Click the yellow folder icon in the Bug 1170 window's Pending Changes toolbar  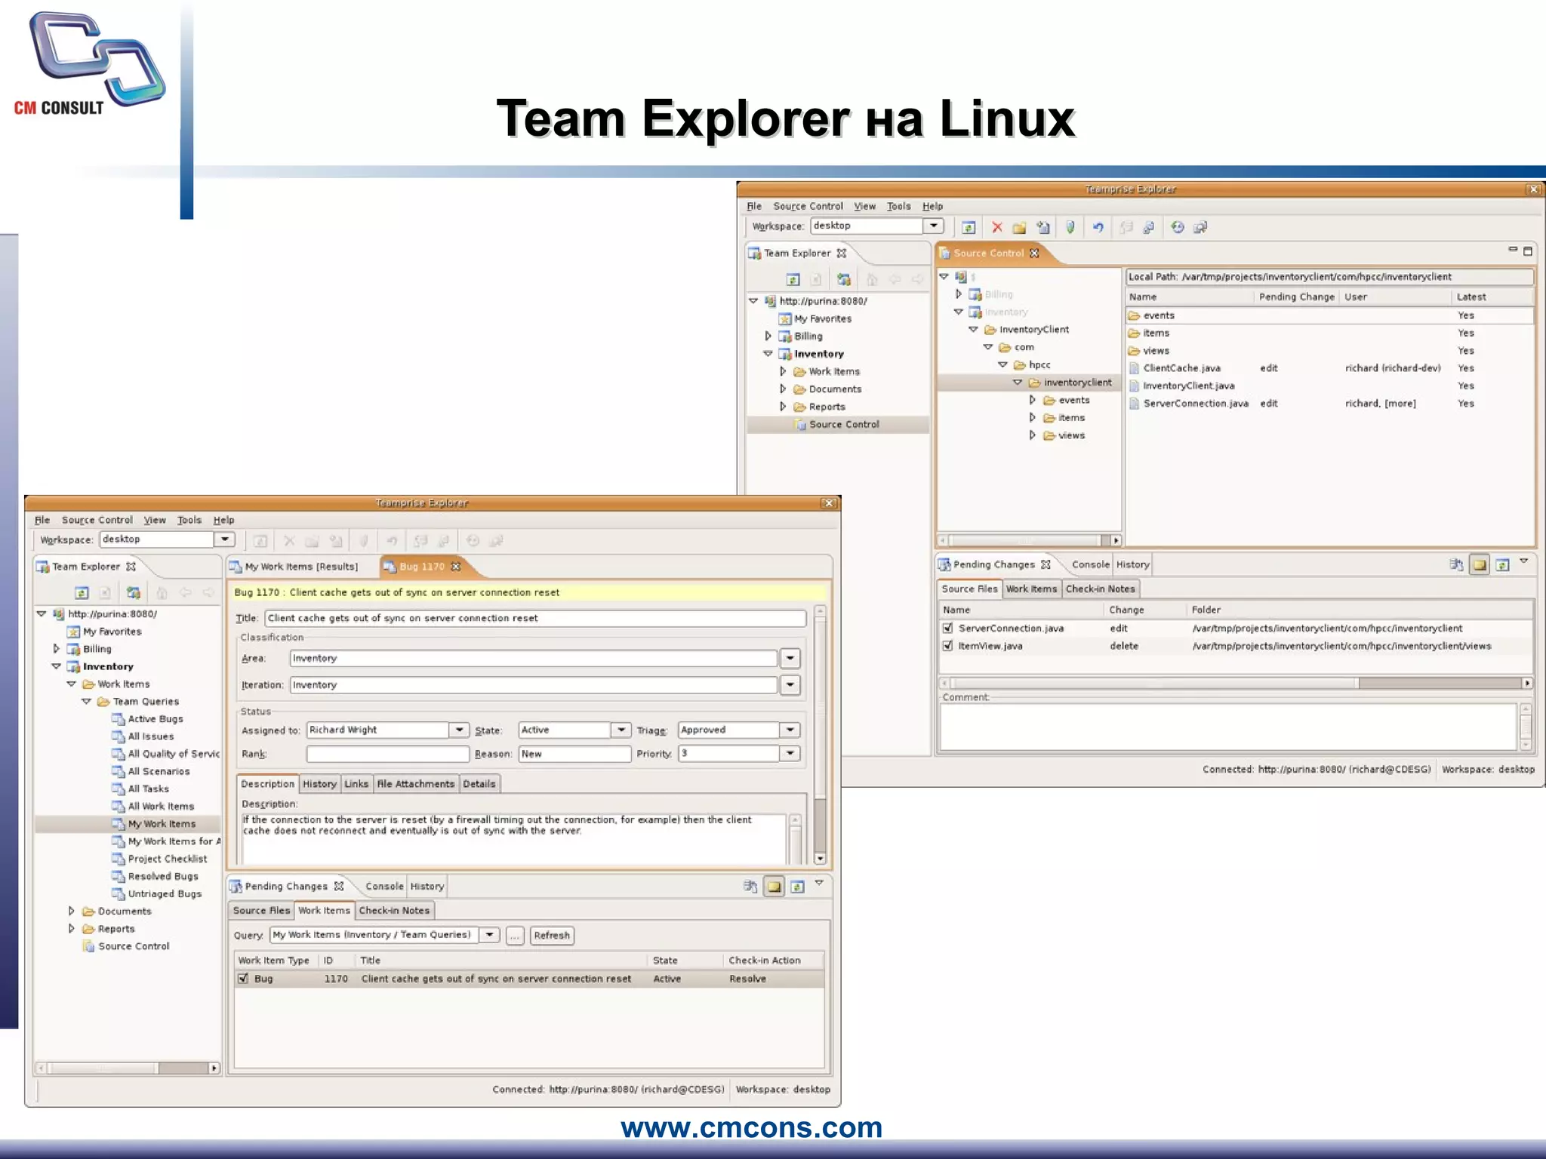(x=775, y=887)
